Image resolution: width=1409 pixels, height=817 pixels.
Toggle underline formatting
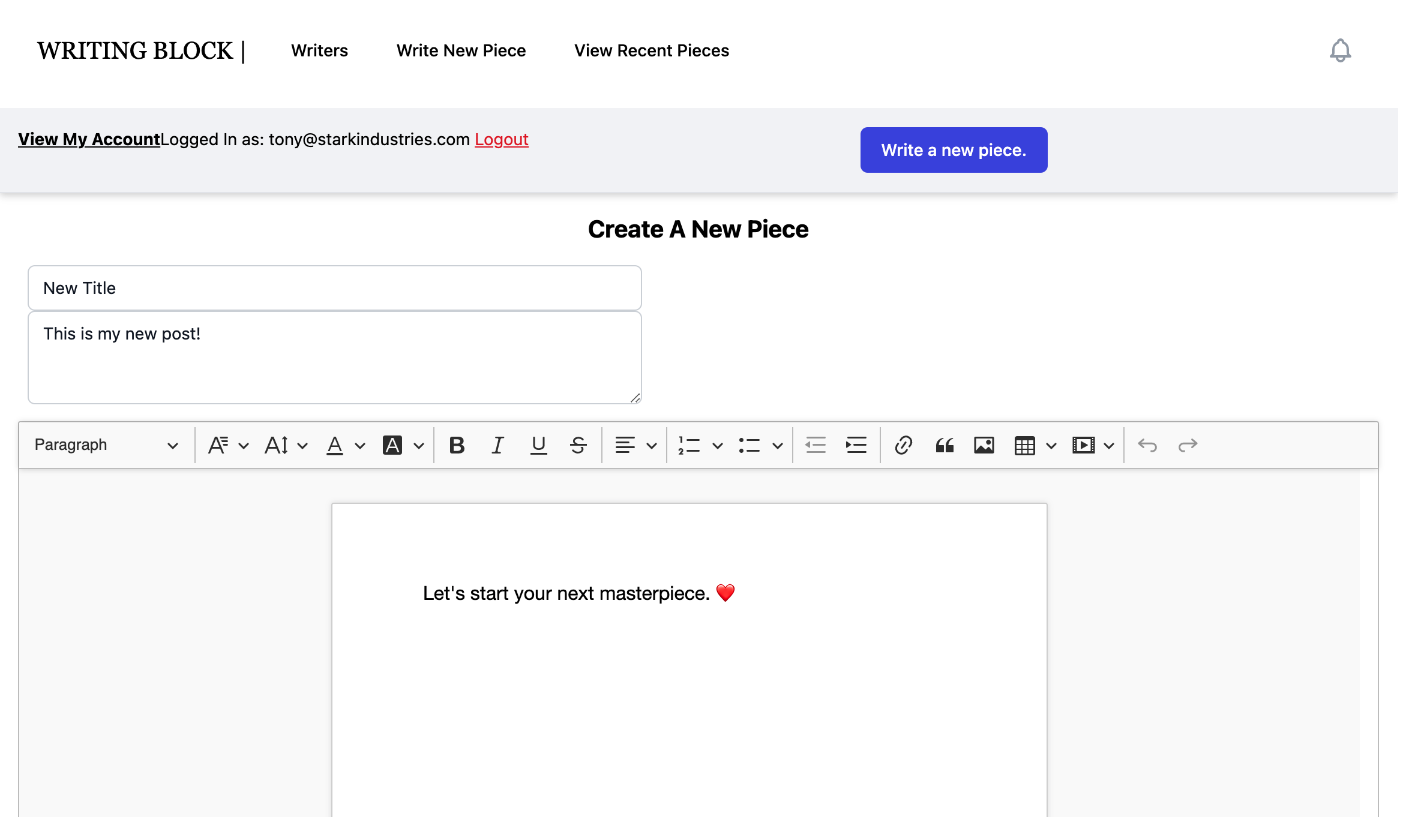pos(538,445)
